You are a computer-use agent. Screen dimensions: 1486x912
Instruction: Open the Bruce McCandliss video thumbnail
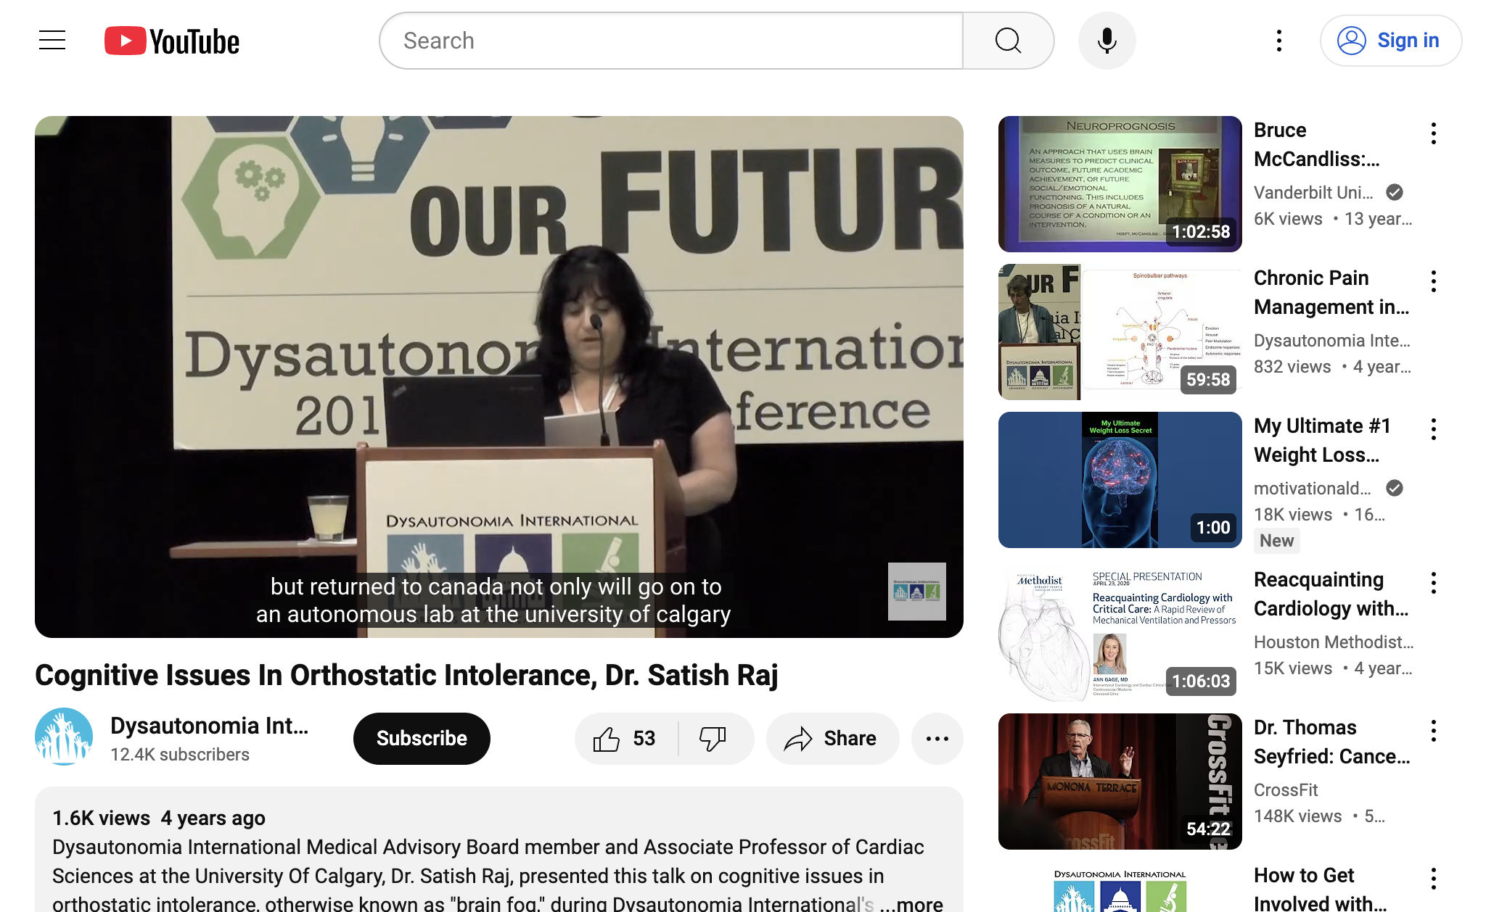1120,184
